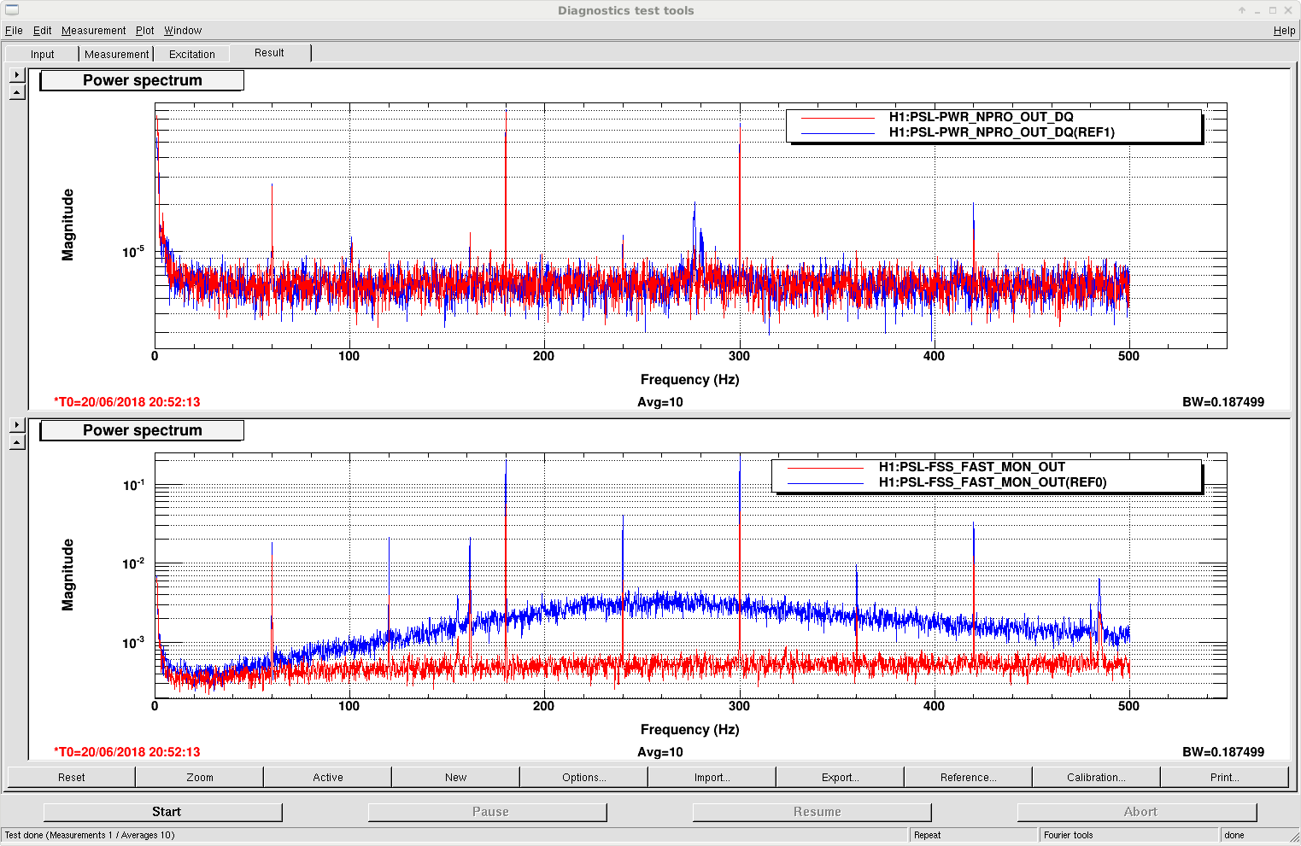The height and width of the screenshot is (846, 1301).
Task: Switch to the Excitation tab
Action: pyautogui.click(x=192, y=54)
